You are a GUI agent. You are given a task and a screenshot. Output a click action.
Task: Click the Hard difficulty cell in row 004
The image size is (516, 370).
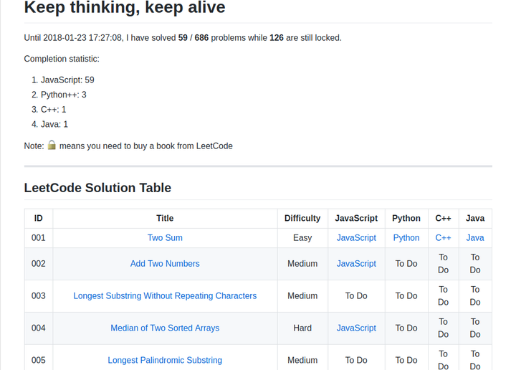point(302,328)
